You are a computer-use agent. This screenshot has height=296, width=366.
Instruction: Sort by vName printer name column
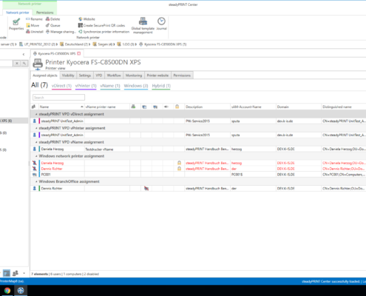pyautogui.click(x=107, y=107)
